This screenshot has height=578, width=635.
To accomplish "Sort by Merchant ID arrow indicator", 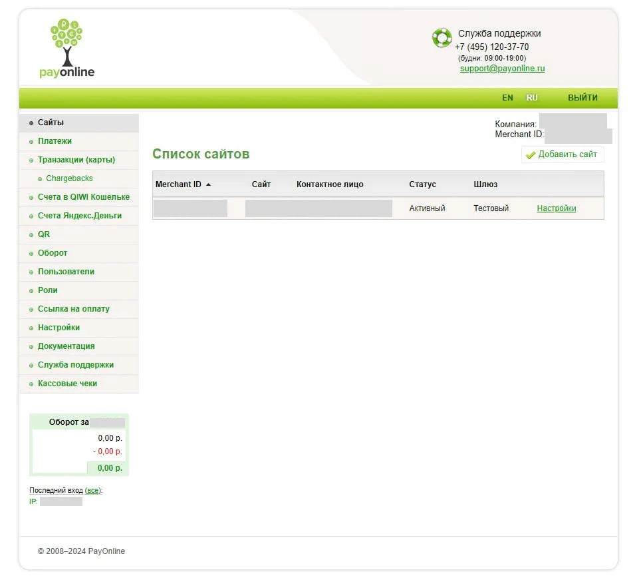I will (x=209, y=184).
